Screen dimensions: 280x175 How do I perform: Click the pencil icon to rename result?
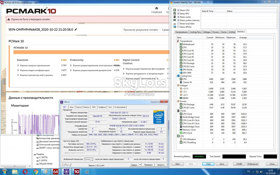click(x=76, y=29)
